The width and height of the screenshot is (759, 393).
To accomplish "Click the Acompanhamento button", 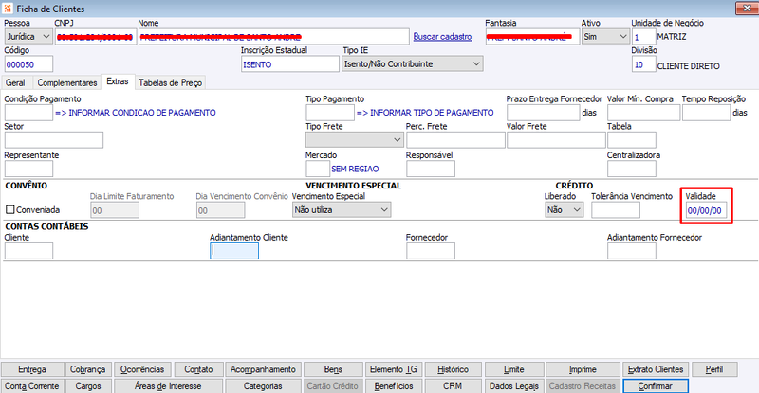I will [263, 369].
